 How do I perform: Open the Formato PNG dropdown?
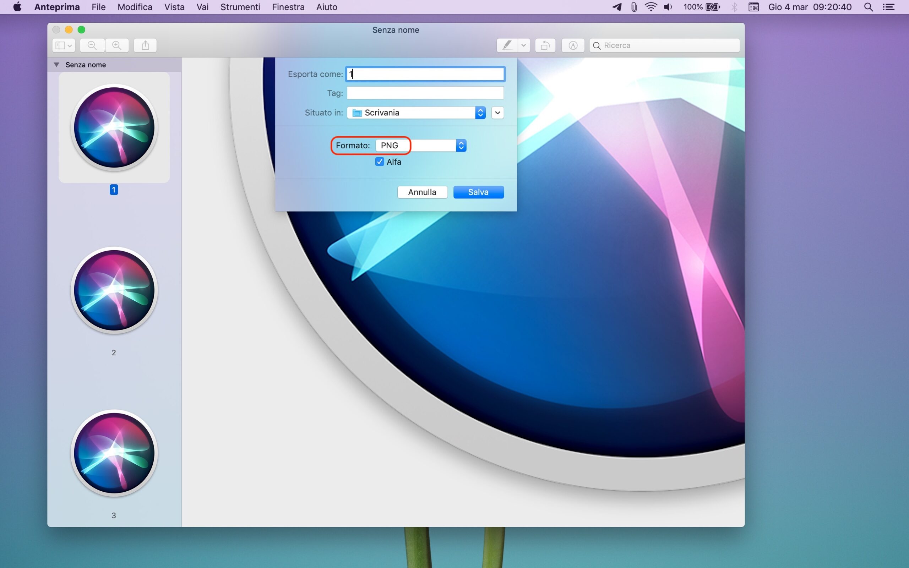pos(421,146)
